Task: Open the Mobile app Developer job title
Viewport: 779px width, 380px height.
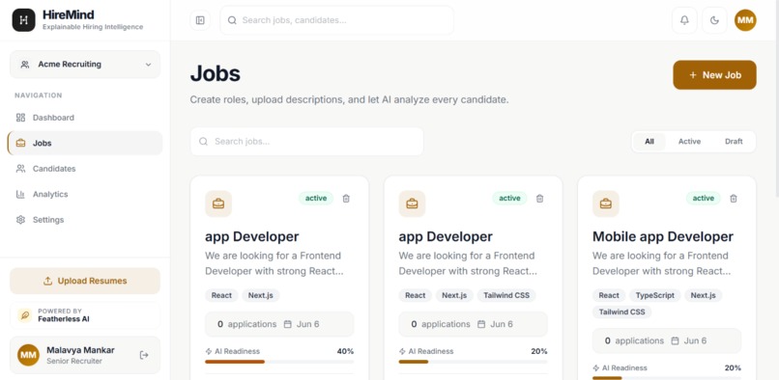Action: (663, 236)
